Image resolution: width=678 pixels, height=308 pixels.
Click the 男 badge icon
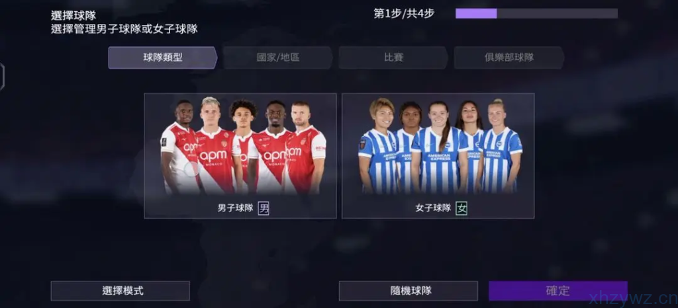[264, 208]
